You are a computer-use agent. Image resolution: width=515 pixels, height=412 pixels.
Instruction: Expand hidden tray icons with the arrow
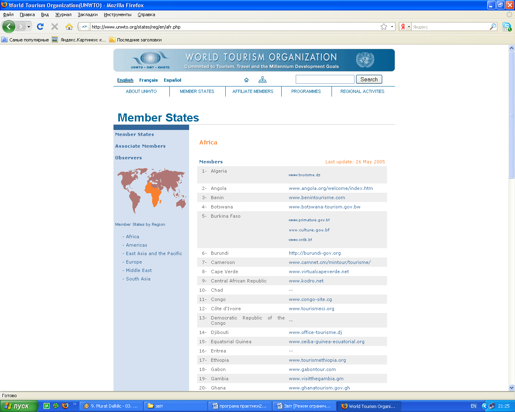(484, 406)
